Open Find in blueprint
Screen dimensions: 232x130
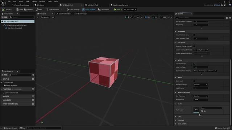coord(39,9)
